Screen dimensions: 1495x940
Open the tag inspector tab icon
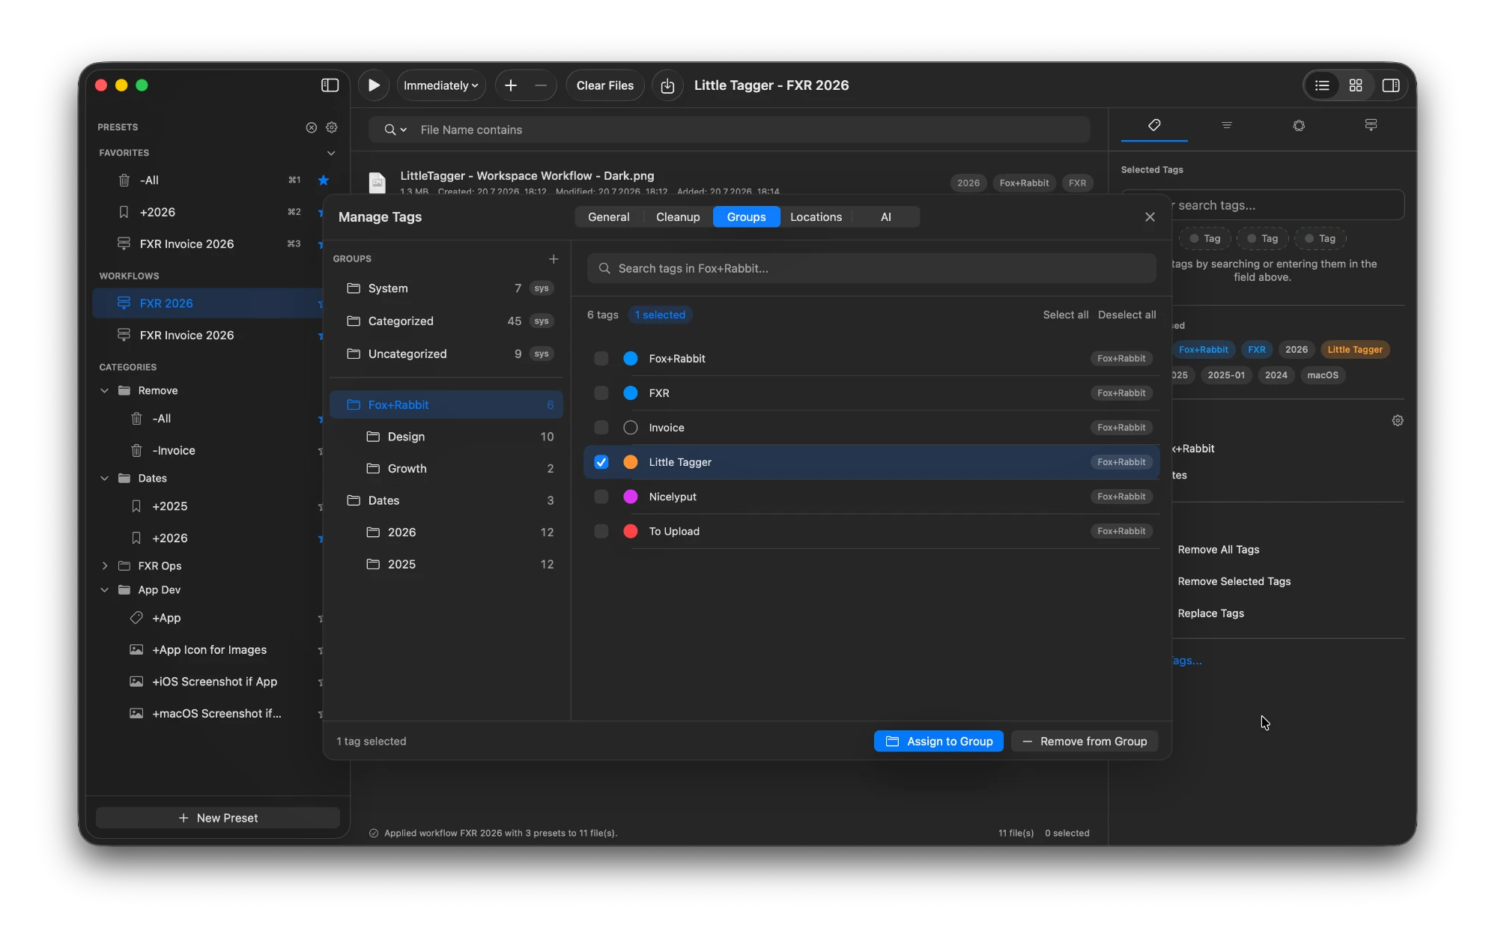(1154, 125)
